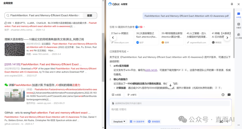Screen dimensions: 242x129
Task: Click the WeChat icon beside 详解FlashAttention result
Action: (x=6, y=85)
